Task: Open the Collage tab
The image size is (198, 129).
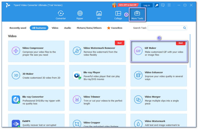Action: 118,15
